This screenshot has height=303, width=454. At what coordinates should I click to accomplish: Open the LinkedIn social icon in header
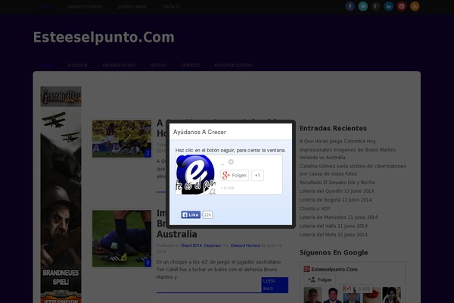tap(389, 6)
